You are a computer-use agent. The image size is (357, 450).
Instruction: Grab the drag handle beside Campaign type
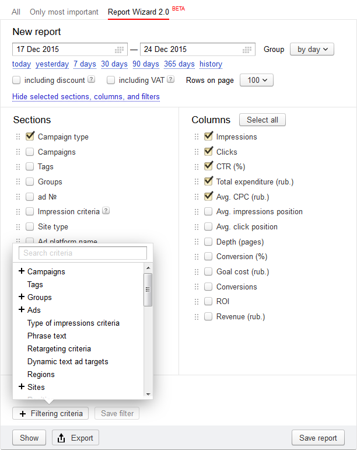pyautogui.click(x=18, y=137)
